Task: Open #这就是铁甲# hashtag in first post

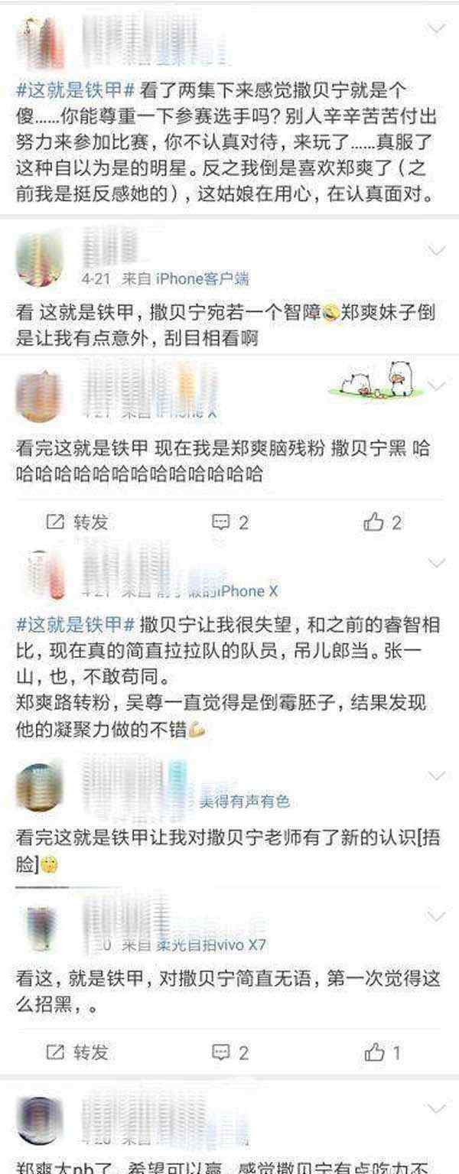Action: tap(76, 89)
